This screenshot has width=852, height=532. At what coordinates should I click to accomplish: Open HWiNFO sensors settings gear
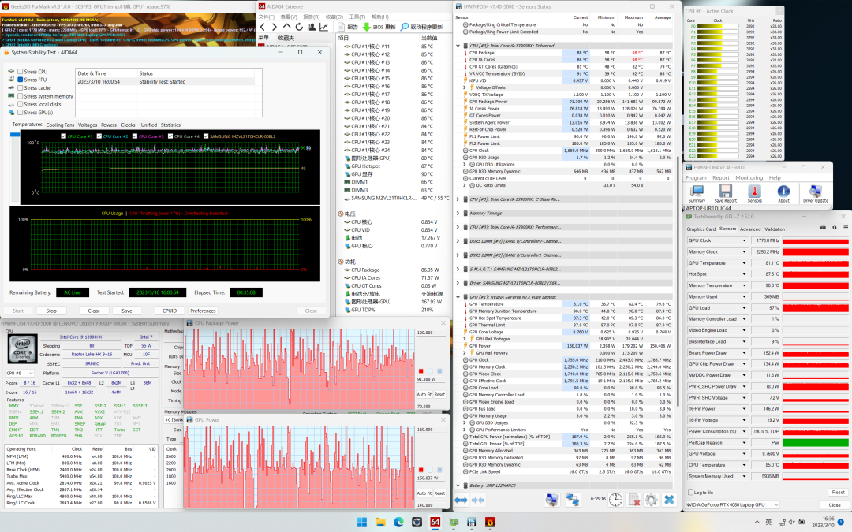point(652,500)
